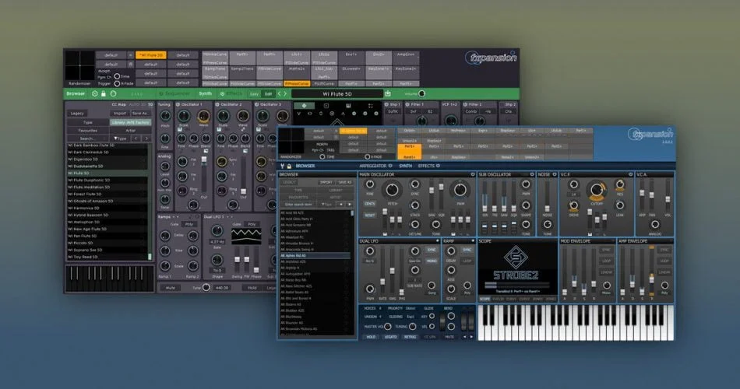Toggle the Oscillator 3 power icon

[257, 104]
